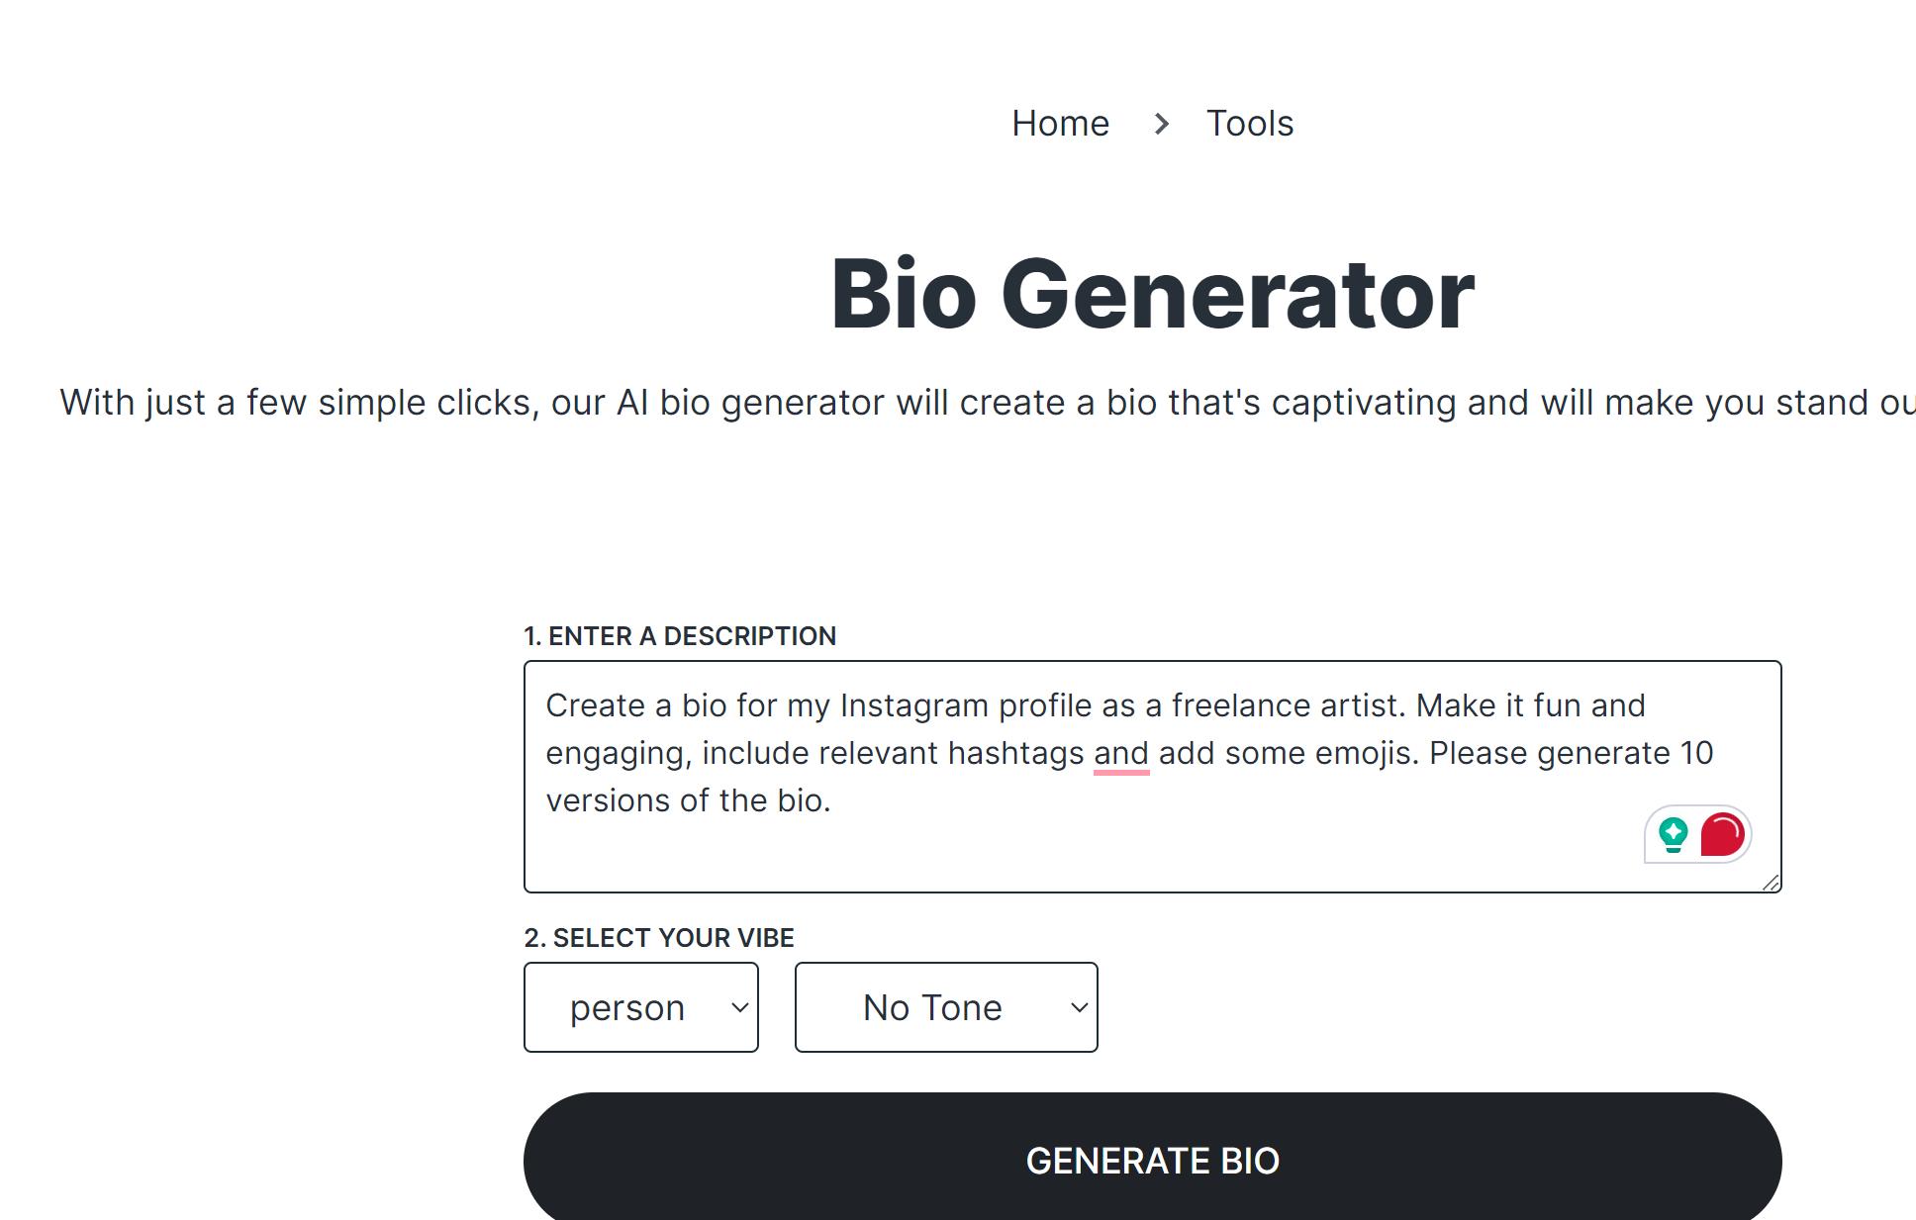Navigate to Home via the breadcrumb
This screenshot has width=1916, height=1220.
1059,123
